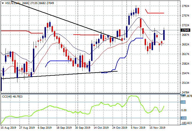Screen dimensions: 192x131
Task: Click the CCI 0.00 level label
Action: (x=184, y=110)
